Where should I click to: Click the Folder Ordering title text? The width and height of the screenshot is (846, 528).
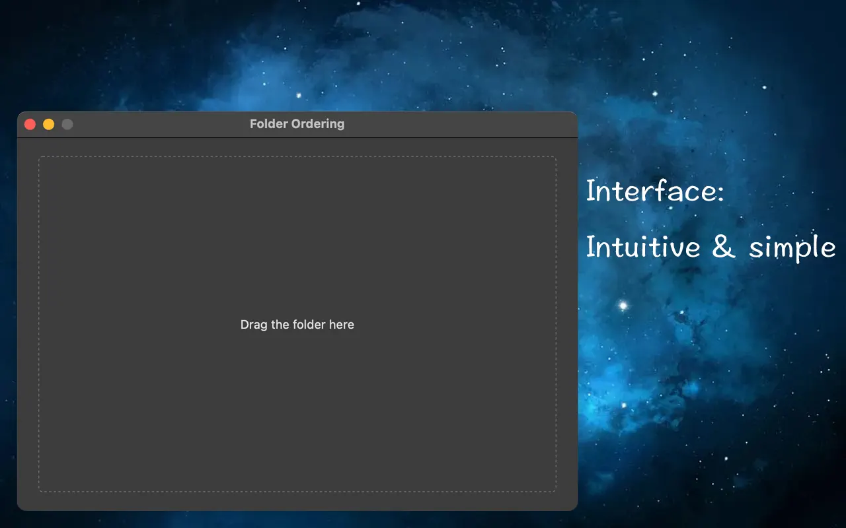click(x=297, y=123)
